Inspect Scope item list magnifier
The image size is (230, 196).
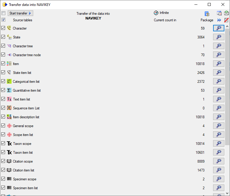pyautogui.click(x=218, y=135)
